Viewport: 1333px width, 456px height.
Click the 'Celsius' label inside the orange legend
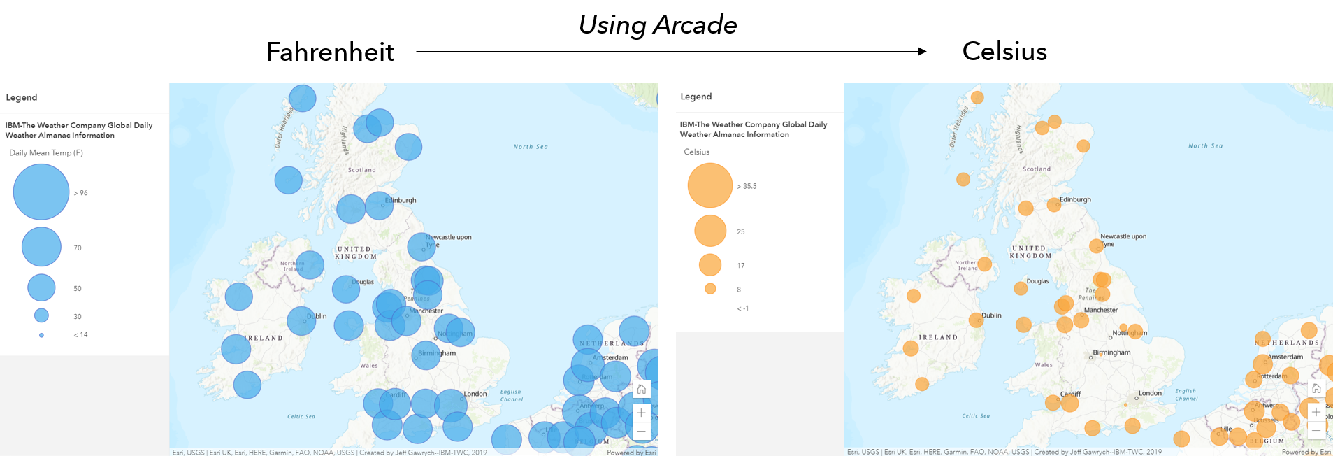coord(697,152)
